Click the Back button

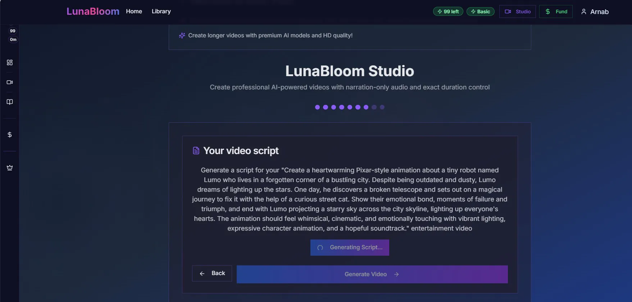(212, 273)
